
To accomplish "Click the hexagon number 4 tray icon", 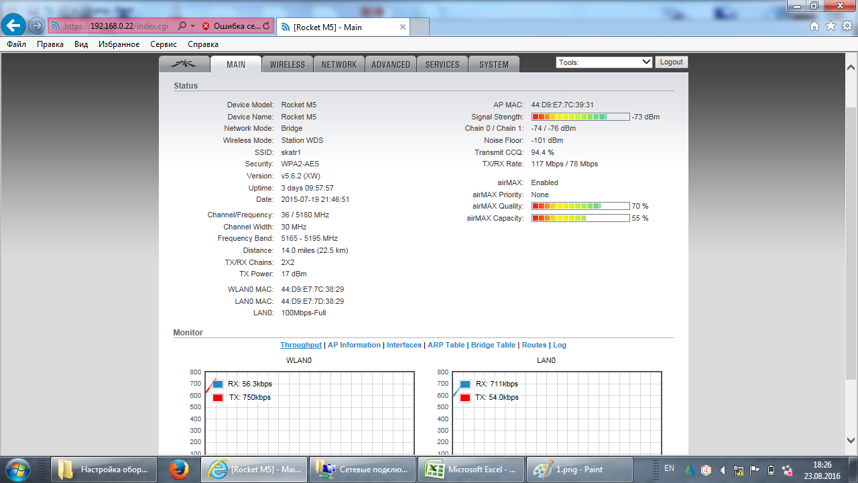I will [706, 470].
